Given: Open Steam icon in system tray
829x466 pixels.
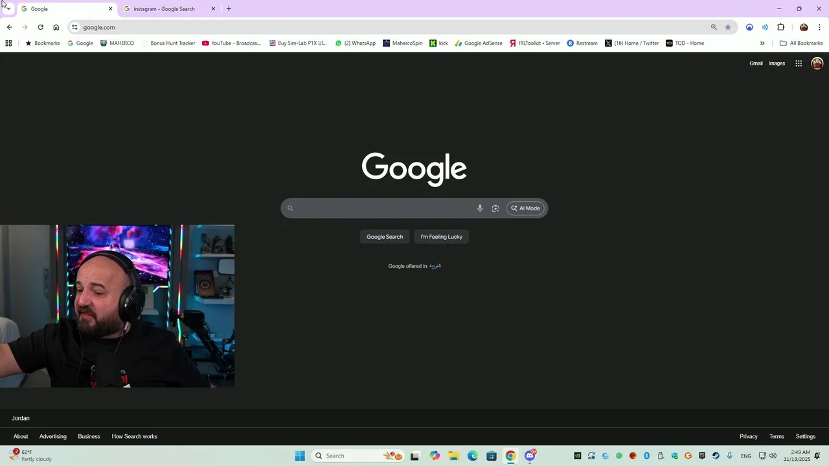Looking at the screenshot, I should [716, 456].
